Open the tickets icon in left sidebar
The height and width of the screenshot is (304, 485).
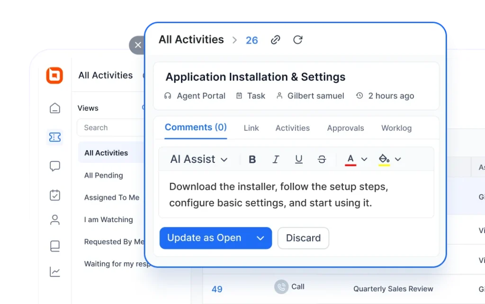pos(54,137)
